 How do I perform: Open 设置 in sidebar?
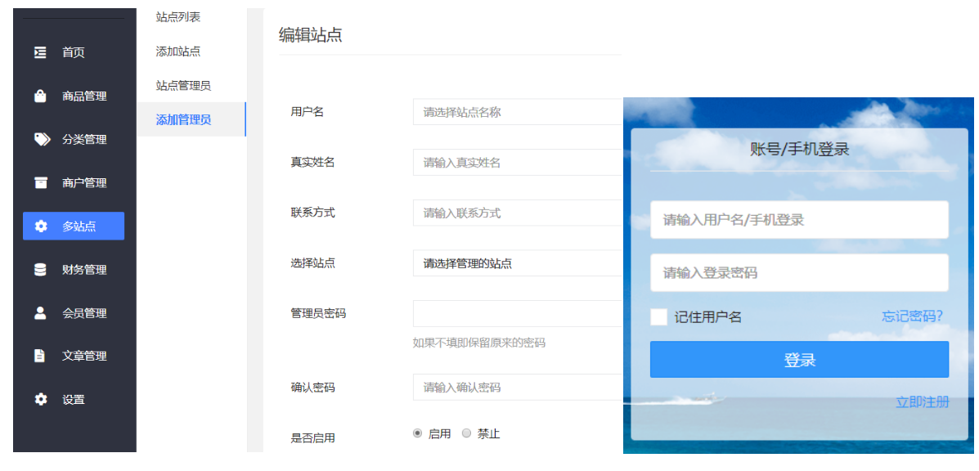74,399
